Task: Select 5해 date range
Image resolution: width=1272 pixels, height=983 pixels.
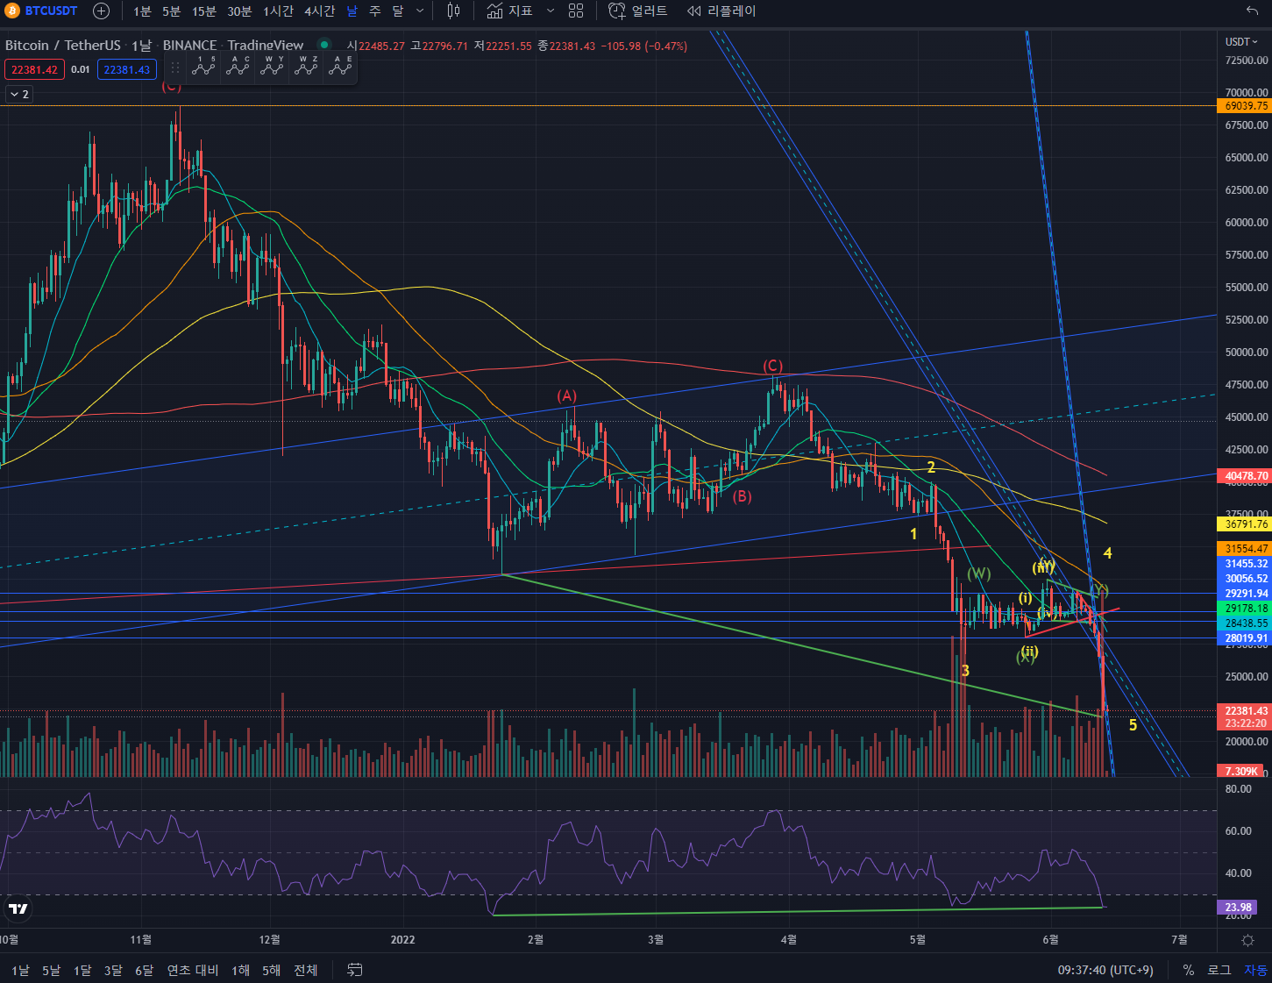Action: [x=271, y=970]
